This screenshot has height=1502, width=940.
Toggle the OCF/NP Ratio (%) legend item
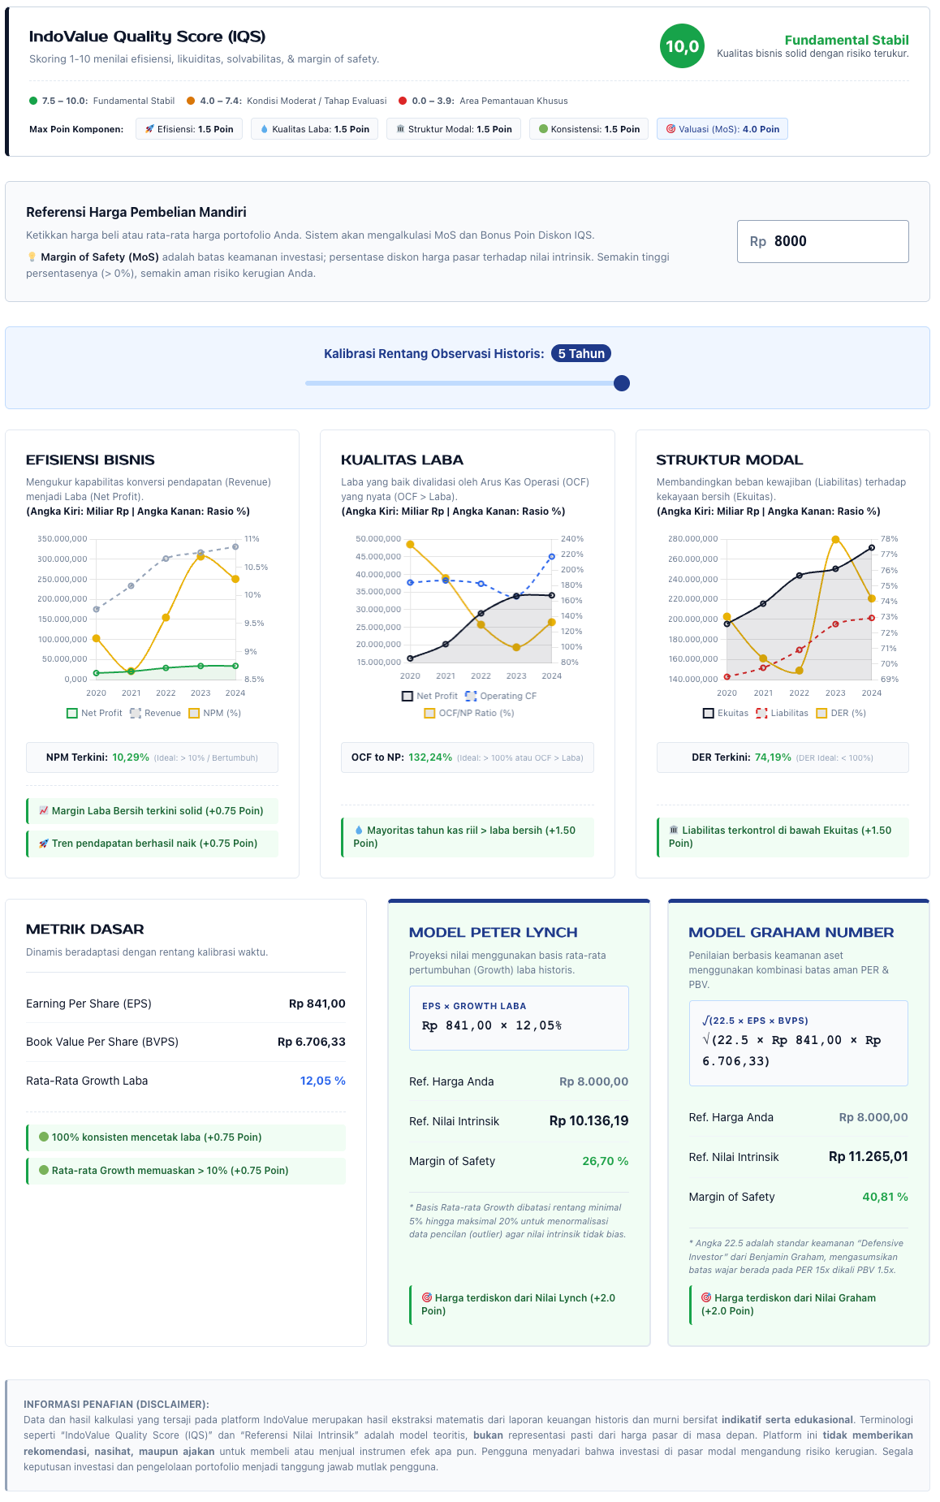pyautogui.click(x=469, y=714)
